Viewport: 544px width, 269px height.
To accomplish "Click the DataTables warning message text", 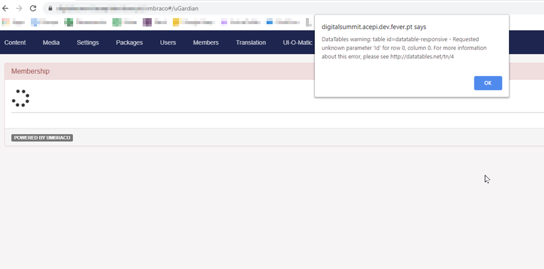I will click(x=404, y=48).
